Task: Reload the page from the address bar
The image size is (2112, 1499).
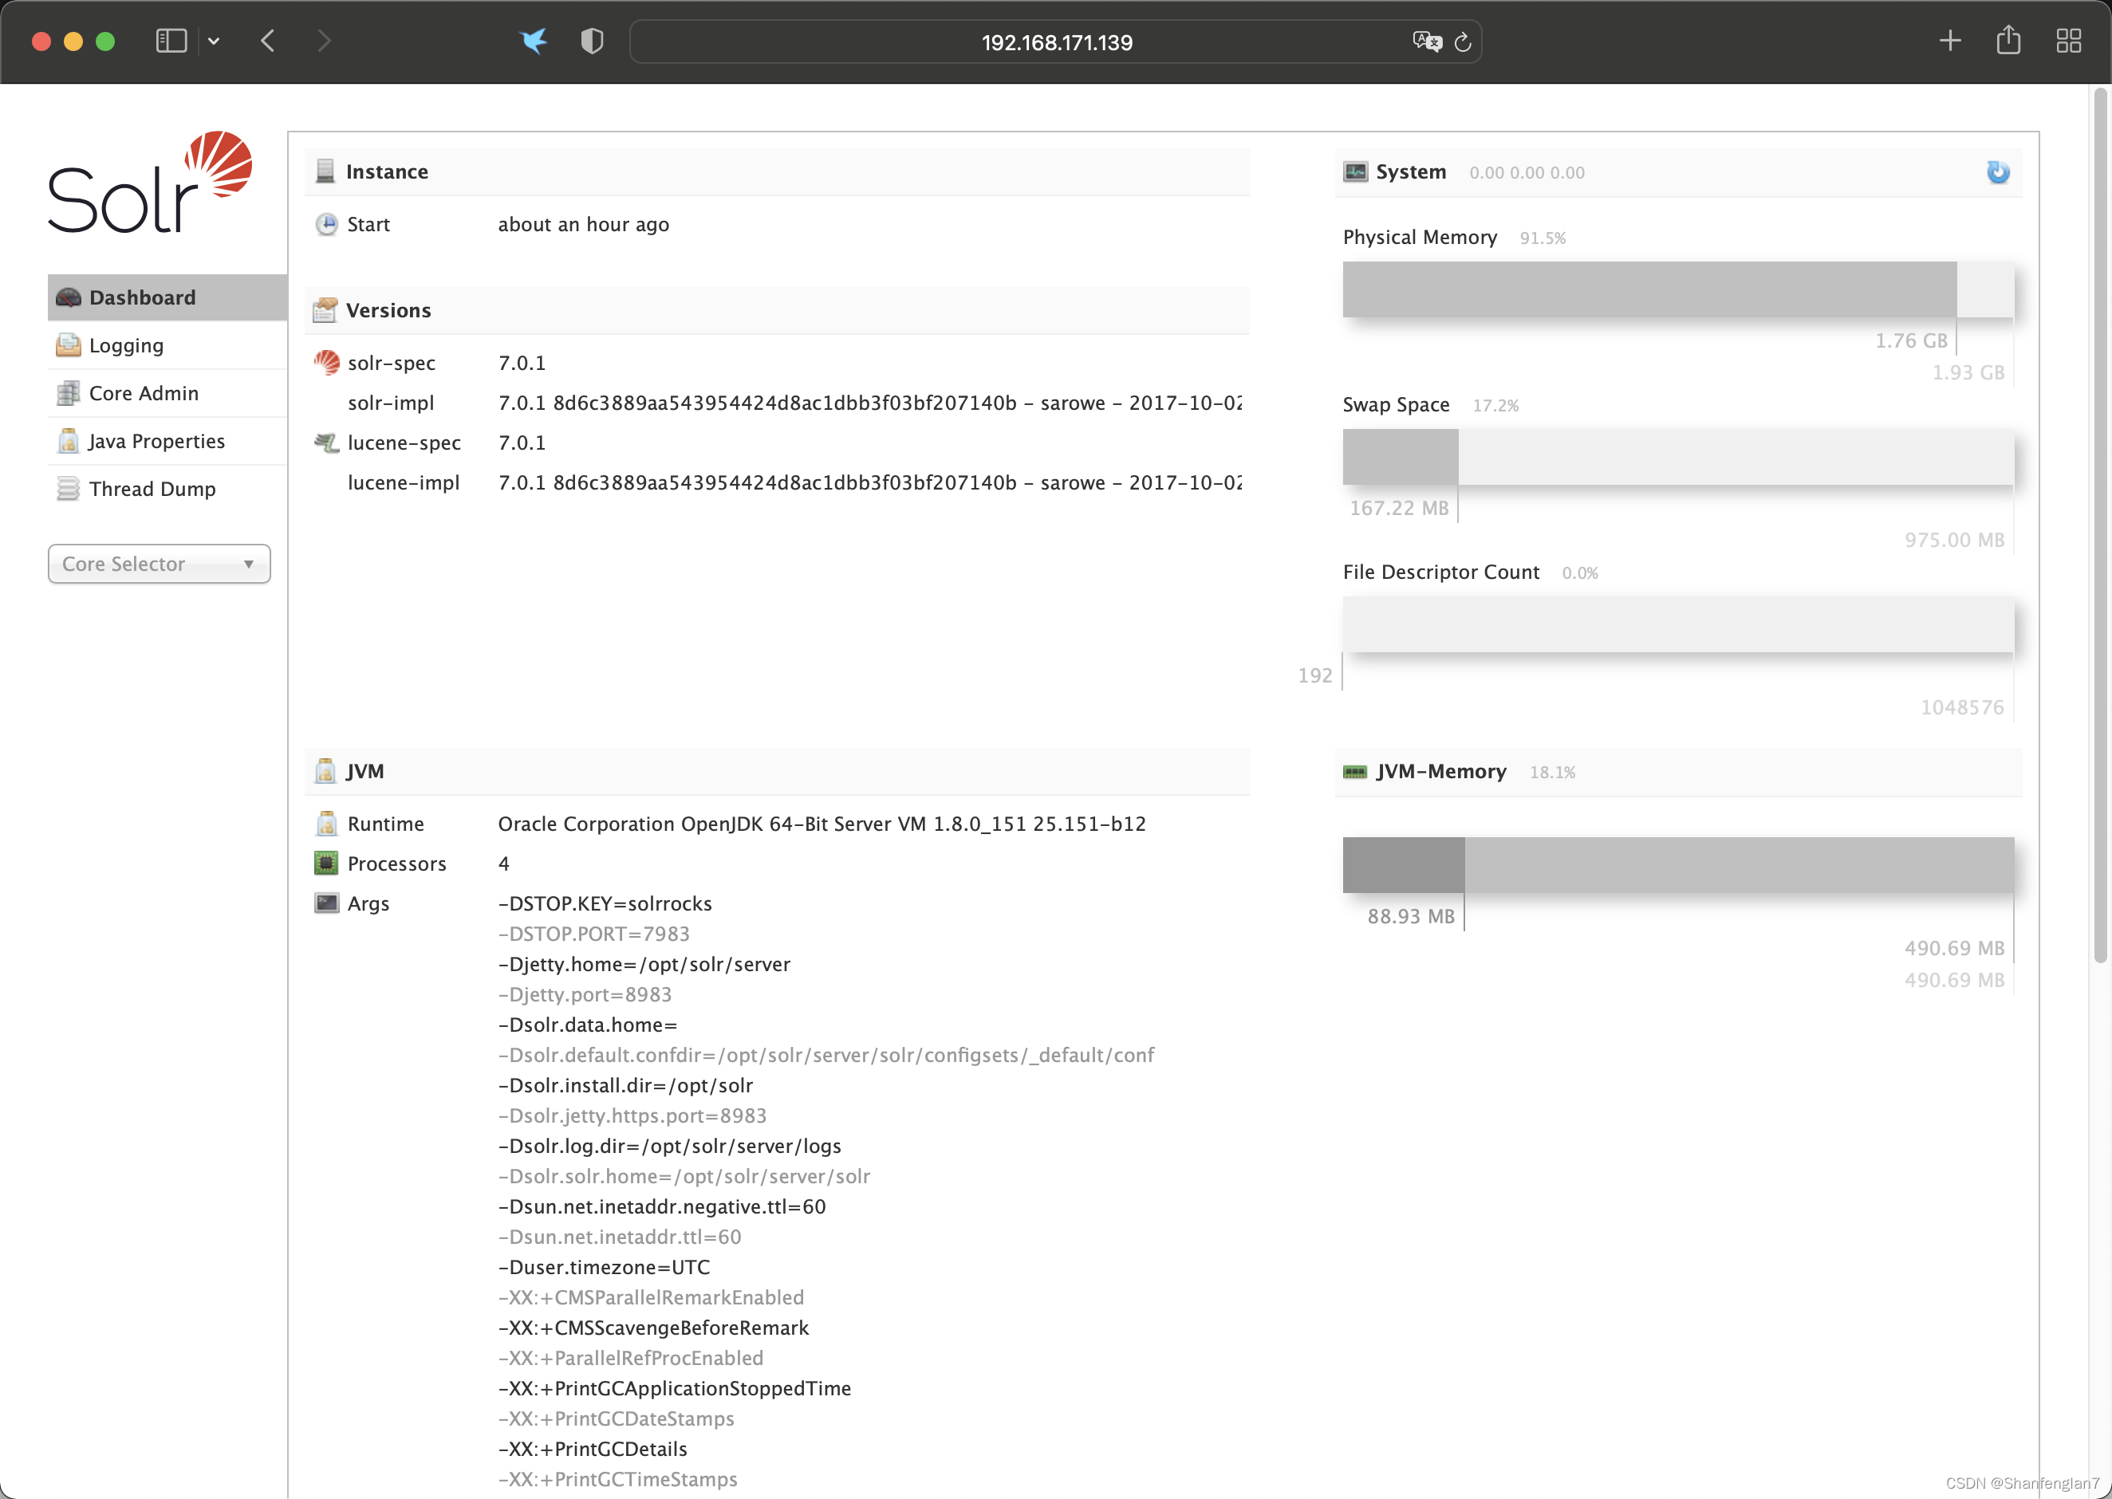Action: pyautogui.click(x=1463, y=41)
